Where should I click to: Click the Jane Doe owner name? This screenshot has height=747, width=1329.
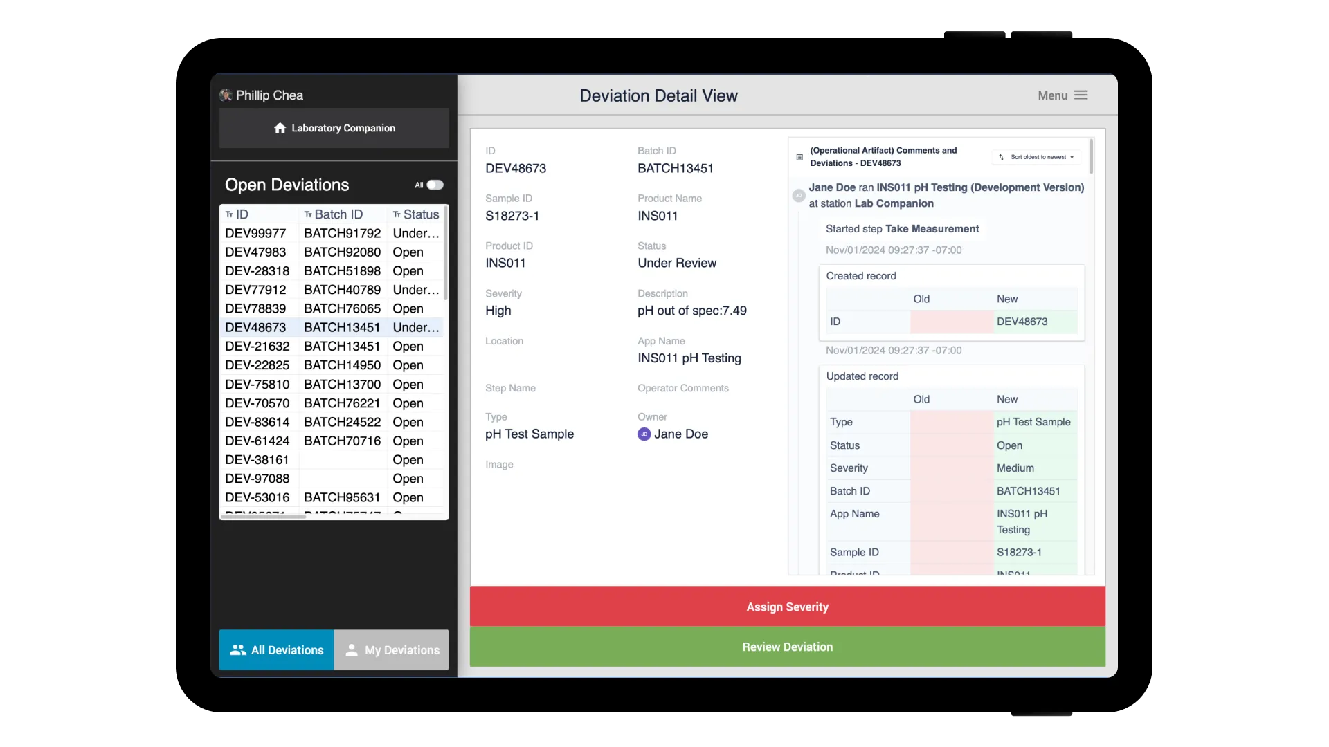point(681,434)
